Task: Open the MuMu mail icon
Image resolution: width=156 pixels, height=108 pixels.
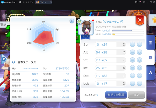Action: [x=136, y=2]
